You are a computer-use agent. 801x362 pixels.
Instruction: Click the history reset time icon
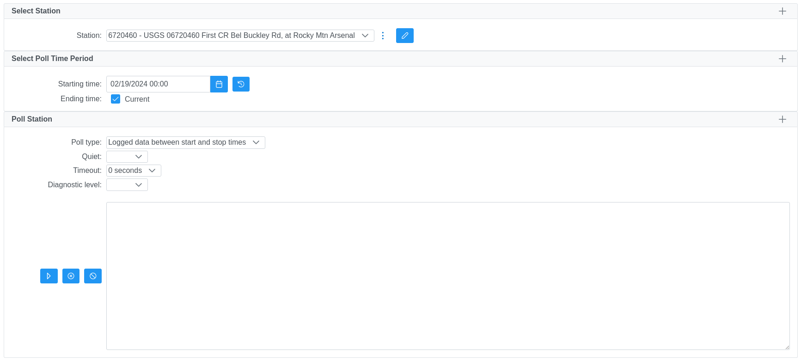[241, 84]
